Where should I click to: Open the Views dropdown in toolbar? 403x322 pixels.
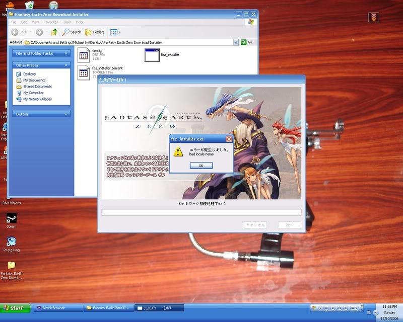115,32
